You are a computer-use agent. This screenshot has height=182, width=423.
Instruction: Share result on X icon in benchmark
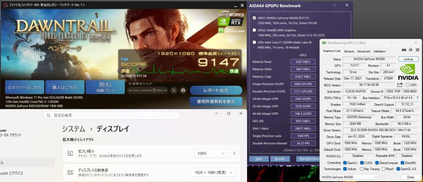174,91
